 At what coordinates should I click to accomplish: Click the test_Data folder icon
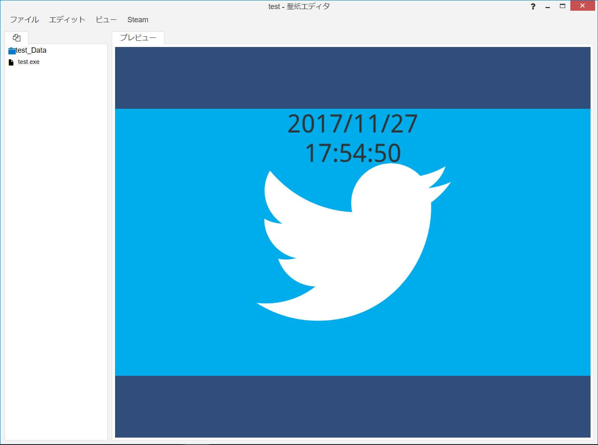point(12,51)
